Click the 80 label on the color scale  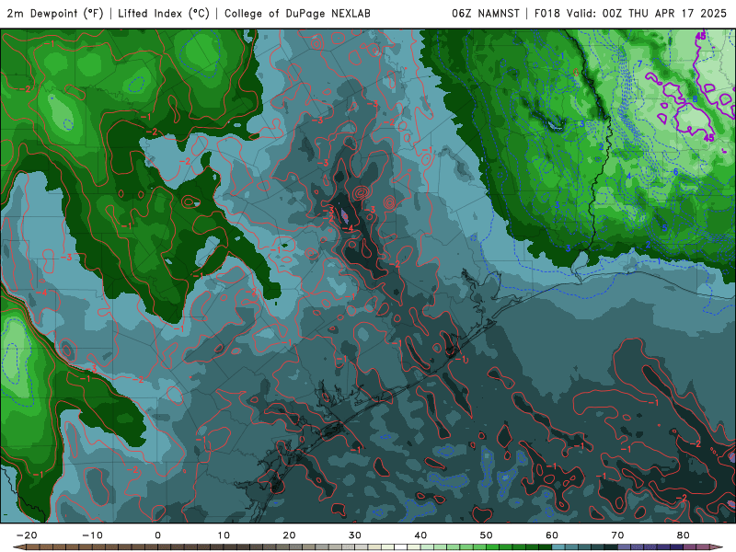pyautogui.click(x=684, y=535)
